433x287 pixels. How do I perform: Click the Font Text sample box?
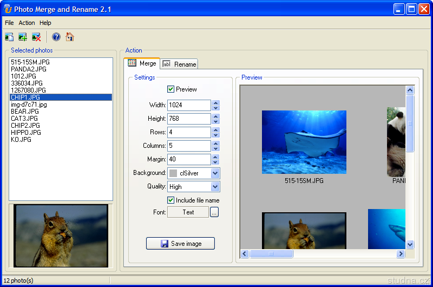click(188, 212)
